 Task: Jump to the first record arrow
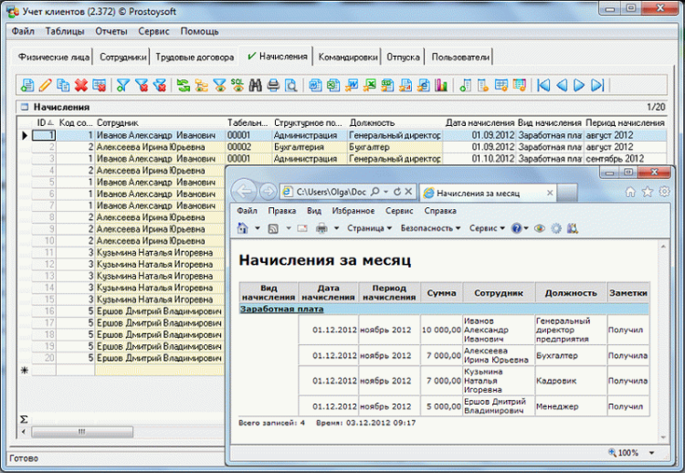[543, 86]
